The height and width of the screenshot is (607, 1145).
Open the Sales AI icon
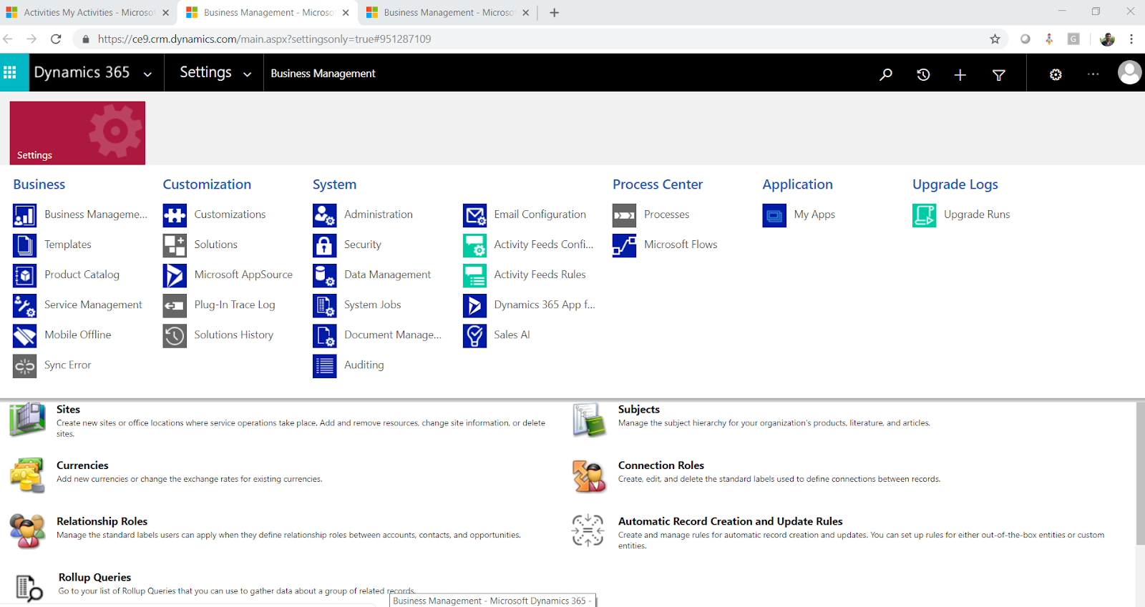[x=474, y=335]
